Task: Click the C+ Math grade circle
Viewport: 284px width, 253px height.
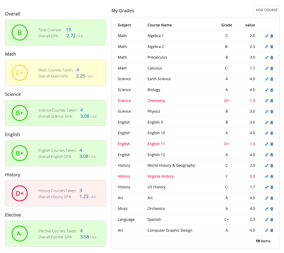Action: tap(19, 73)
